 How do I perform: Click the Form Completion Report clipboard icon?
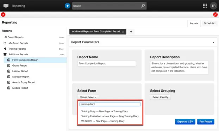[9, 60]
